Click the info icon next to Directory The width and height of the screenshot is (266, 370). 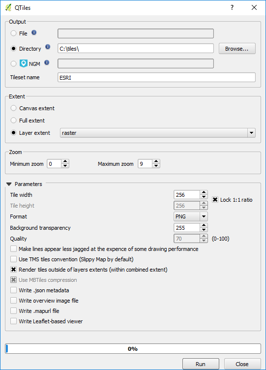[48, 47]
